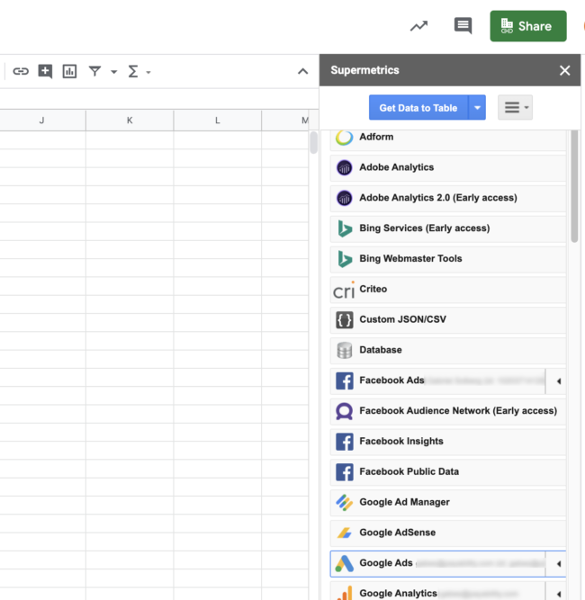585x600 pixels.
Task: Click the Facebook Insights logo icon
Action: click(x=344, y=442)
